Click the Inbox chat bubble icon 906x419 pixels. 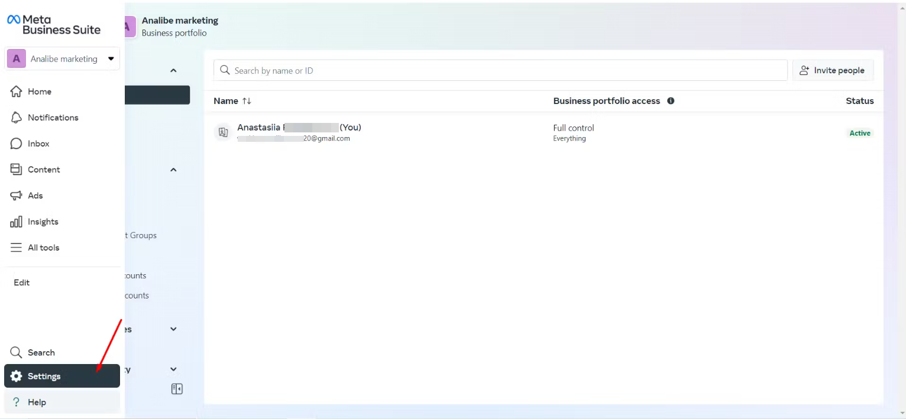pos(16,144)
